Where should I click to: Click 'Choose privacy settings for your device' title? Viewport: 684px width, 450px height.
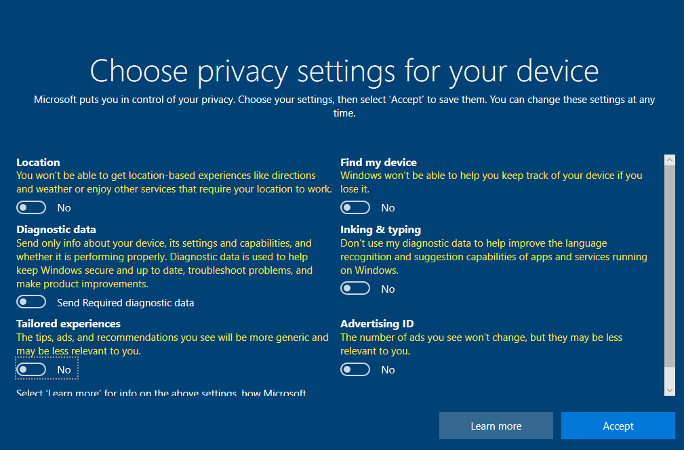click(x=344, y=72)
